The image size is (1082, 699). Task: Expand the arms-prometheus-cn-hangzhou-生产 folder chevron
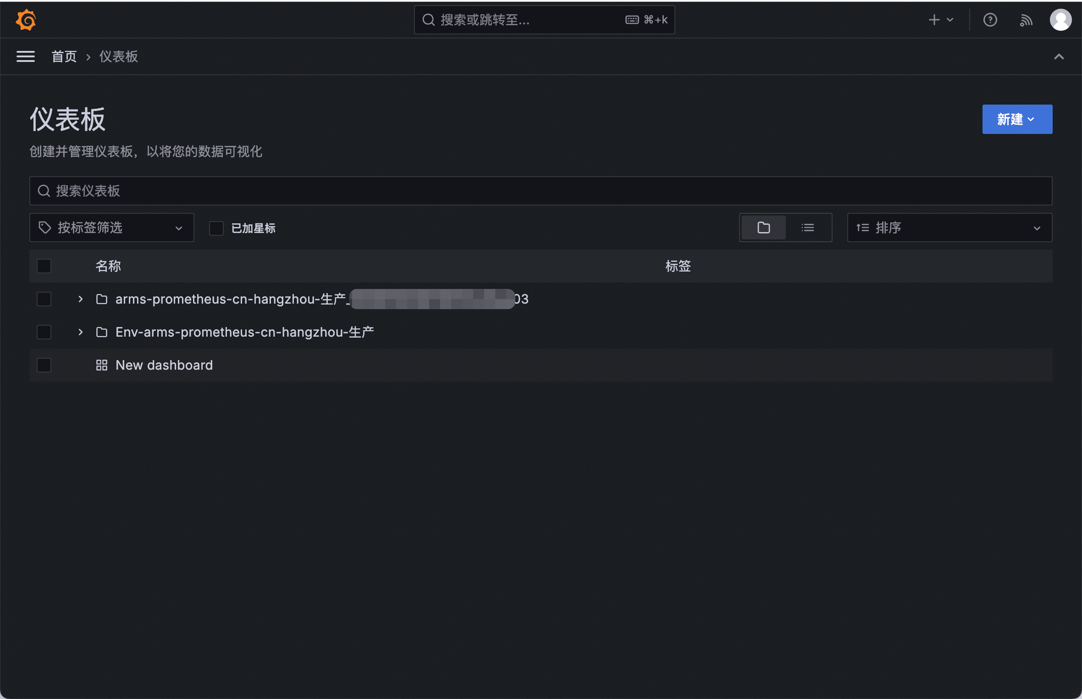(x=81, y=299)
